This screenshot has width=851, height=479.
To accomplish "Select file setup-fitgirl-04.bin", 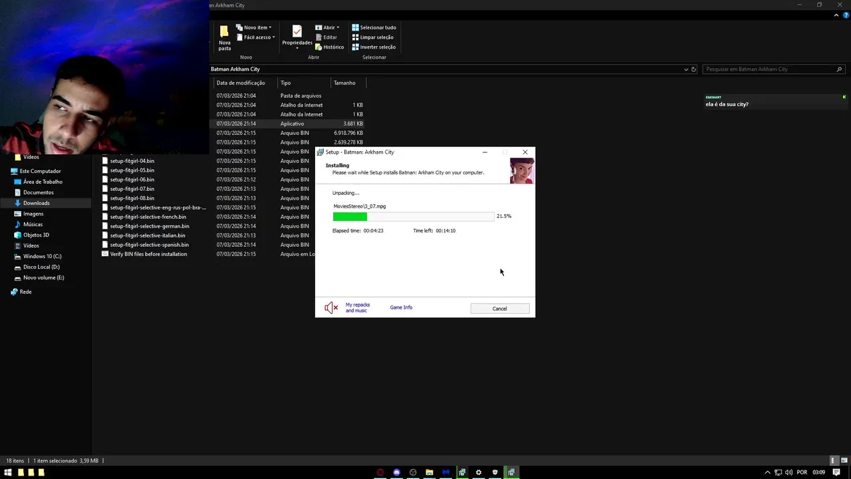I will 132,161.
